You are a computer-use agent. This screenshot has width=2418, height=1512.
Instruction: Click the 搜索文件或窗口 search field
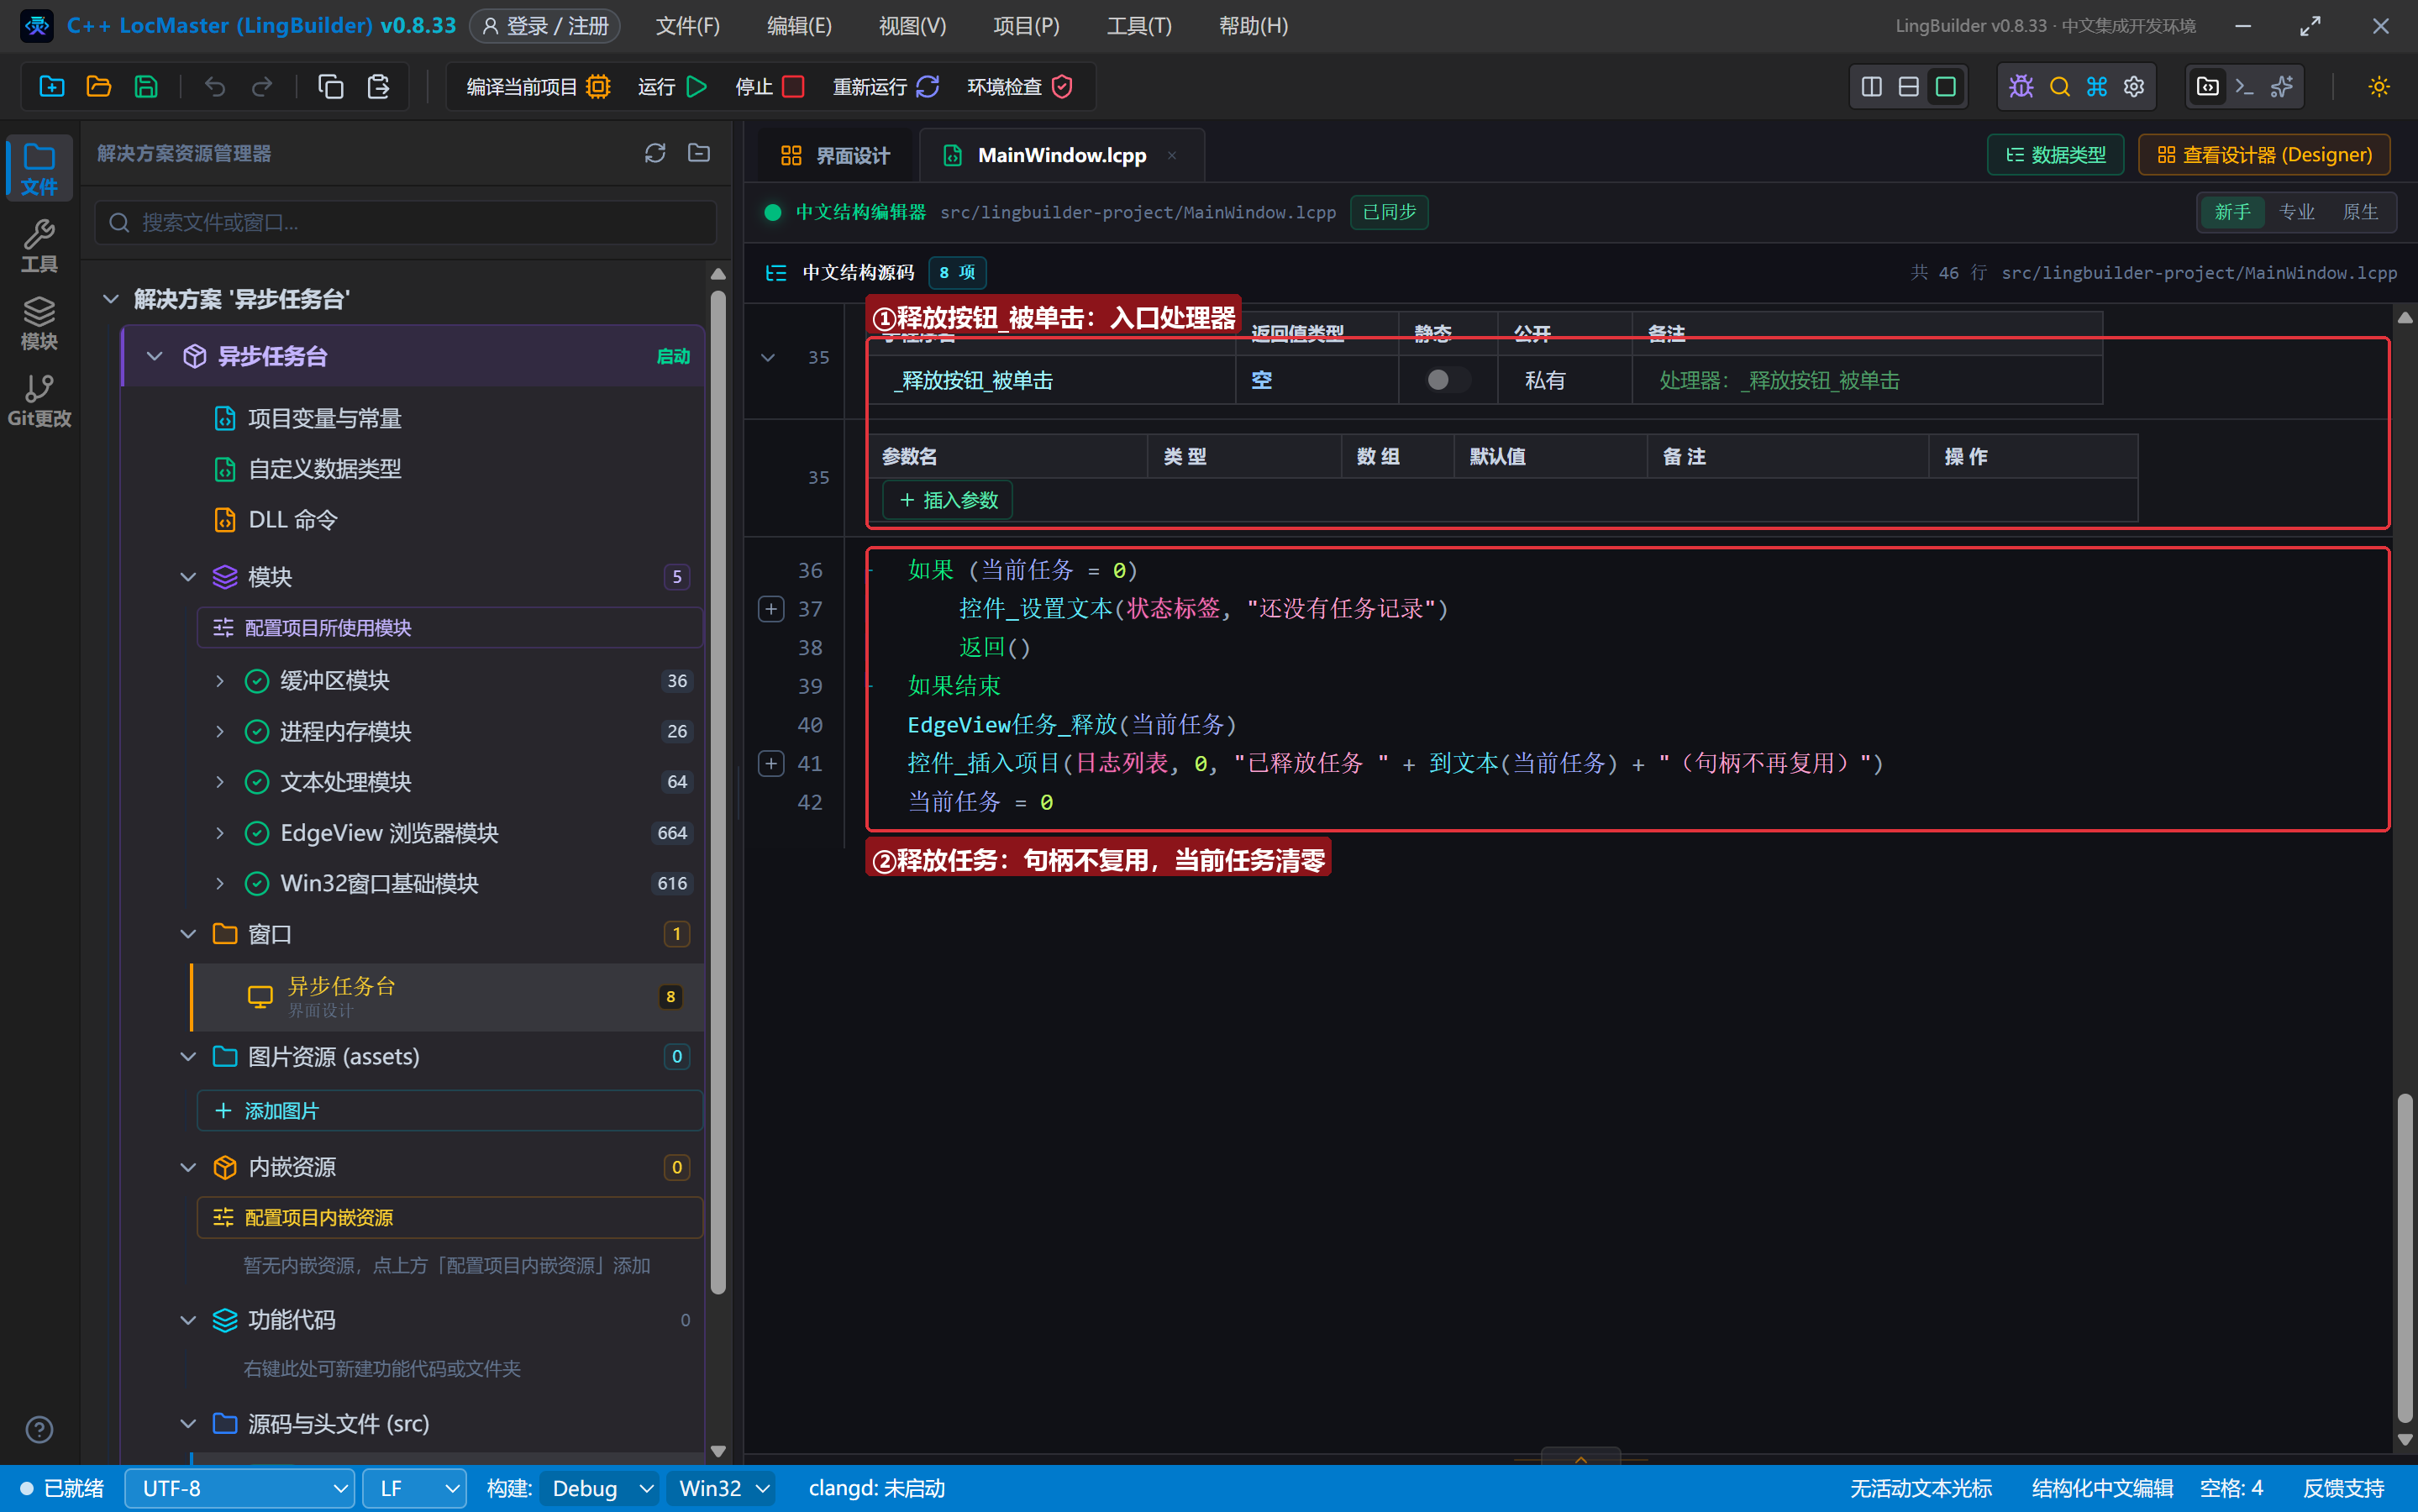tap(406, 222)
